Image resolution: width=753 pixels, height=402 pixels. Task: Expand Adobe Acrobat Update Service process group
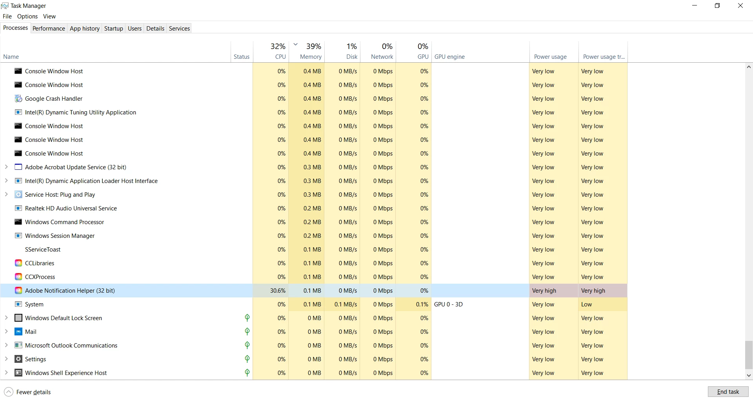click(x=6, y=167)
